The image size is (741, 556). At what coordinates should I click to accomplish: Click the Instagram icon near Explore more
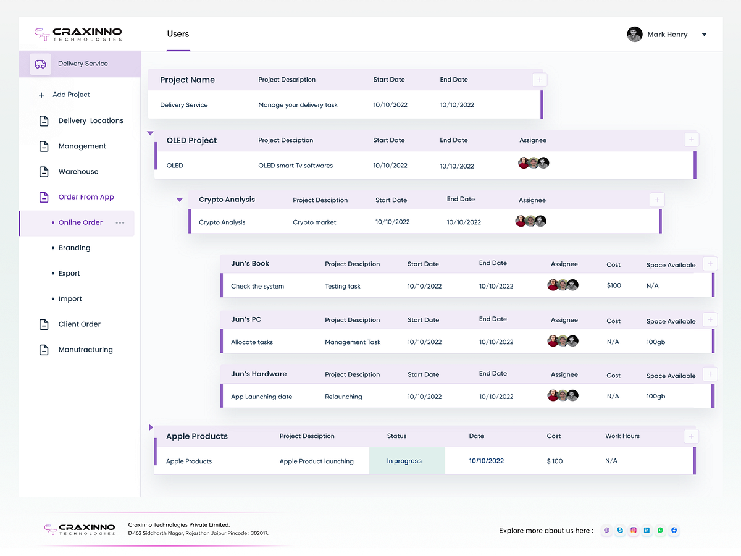pyautogui.click(x=634, y=530)
